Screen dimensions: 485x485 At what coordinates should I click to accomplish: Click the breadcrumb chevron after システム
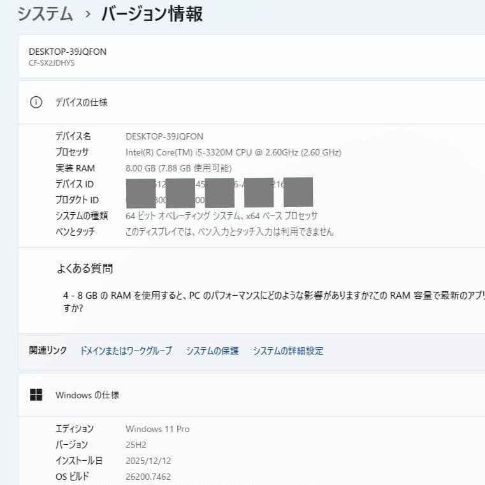tap(88, 14)
